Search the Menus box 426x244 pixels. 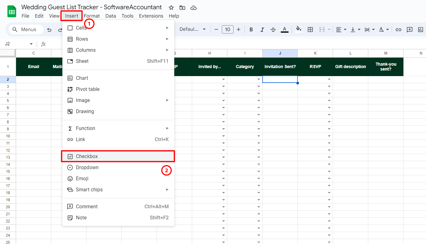pyautogui.click(x=26, y=30)
